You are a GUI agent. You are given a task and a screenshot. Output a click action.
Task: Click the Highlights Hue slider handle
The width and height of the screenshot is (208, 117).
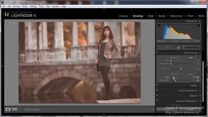171,61
